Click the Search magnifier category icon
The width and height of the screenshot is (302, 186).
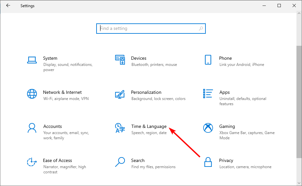(x=120, y=162)
